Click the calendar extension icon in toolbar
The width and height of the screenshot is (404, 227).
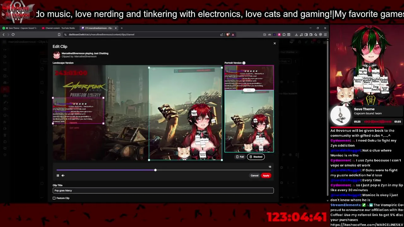tap(289, 34)
